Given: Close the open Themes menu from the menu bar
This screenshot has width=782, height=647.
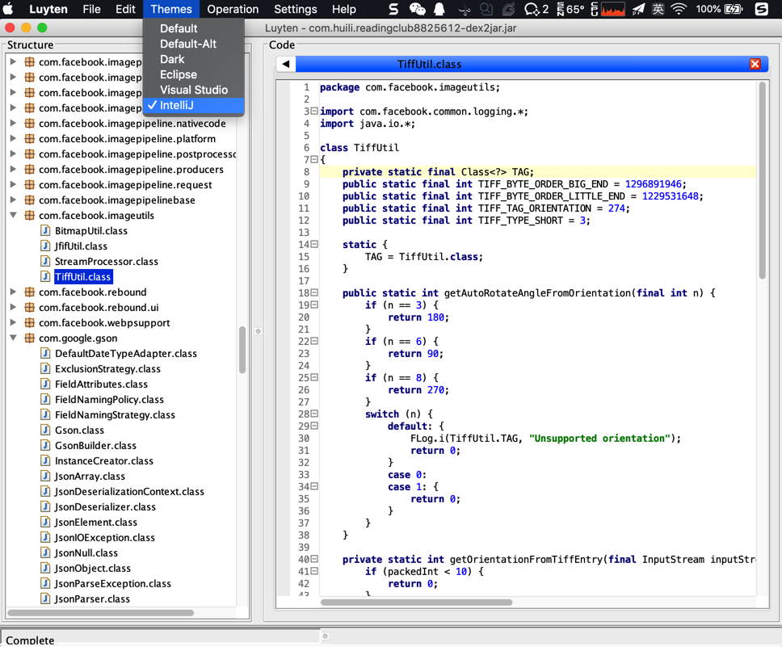Looking at the screenshot, I should click(171, 9).
